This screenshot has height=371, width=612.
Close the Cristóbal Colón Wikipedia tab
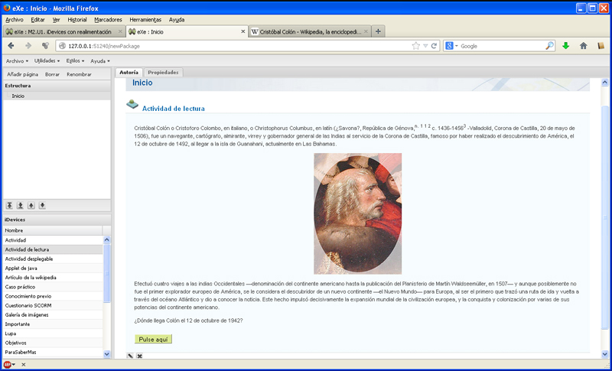(366, 31)
